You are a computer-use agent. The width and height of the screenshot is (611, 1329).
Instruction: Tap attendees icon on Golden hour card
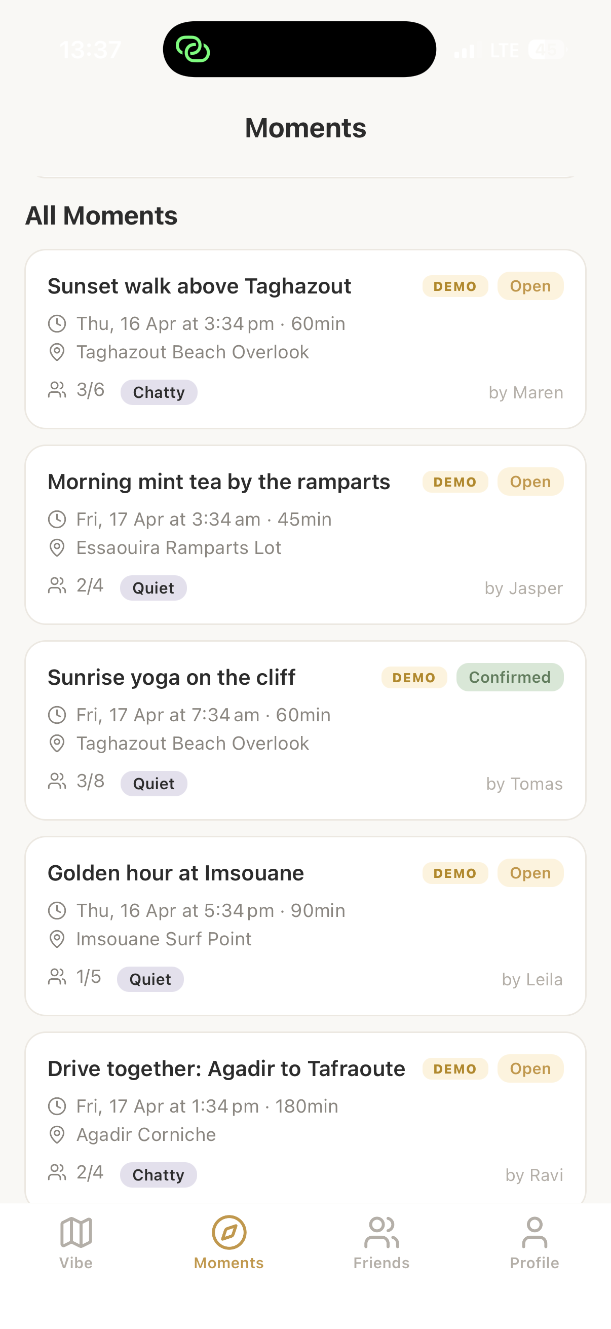tap(57, 977)
